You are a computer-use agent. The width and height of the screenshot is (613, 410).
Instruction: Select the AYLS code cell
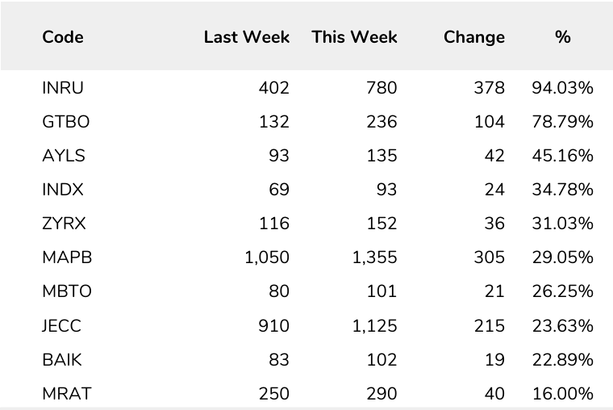tap(64, 156)
